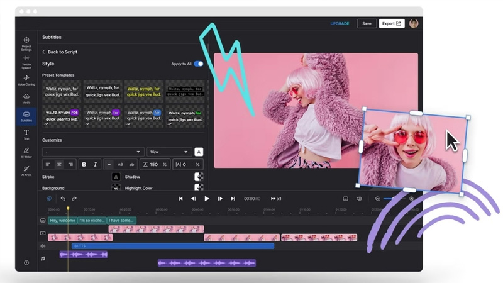
Task: Choose preset with blue 'for' highlight
Action: (144, 116)
